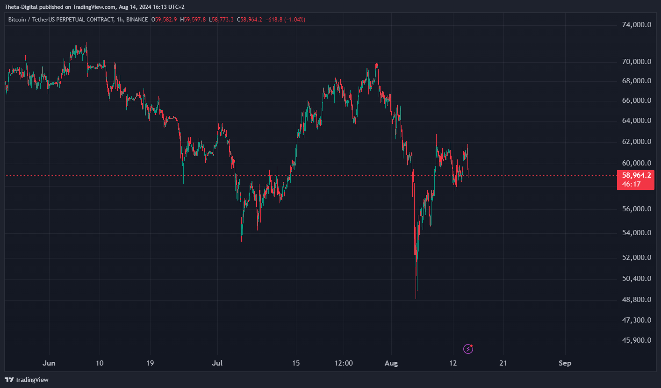The width and height of the screenshot is (661, 388).
Task: Click the 10 date label on time axis
Action: [99, 363]
